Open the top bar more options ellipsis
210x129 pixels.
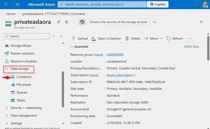click(x=195, y=4)
